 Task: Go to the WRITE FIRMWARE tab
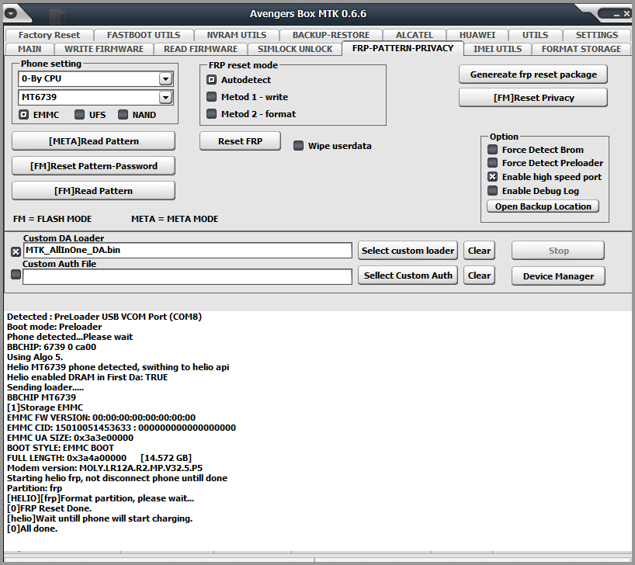click(104, 49)
